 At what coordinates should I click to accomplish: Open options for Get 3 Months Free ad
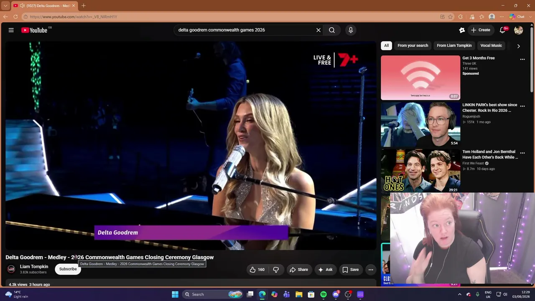tap(522, 59)
